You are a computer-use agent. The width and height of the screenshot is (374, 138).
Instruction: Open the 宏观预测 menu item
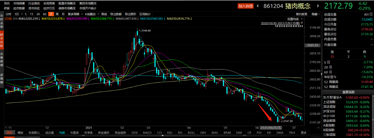pos(49,3)
